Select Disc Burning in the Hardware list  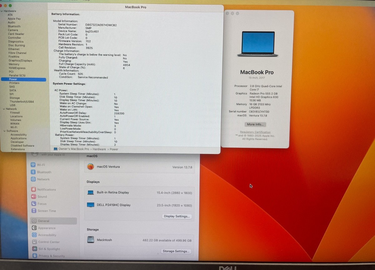(17, 45)
